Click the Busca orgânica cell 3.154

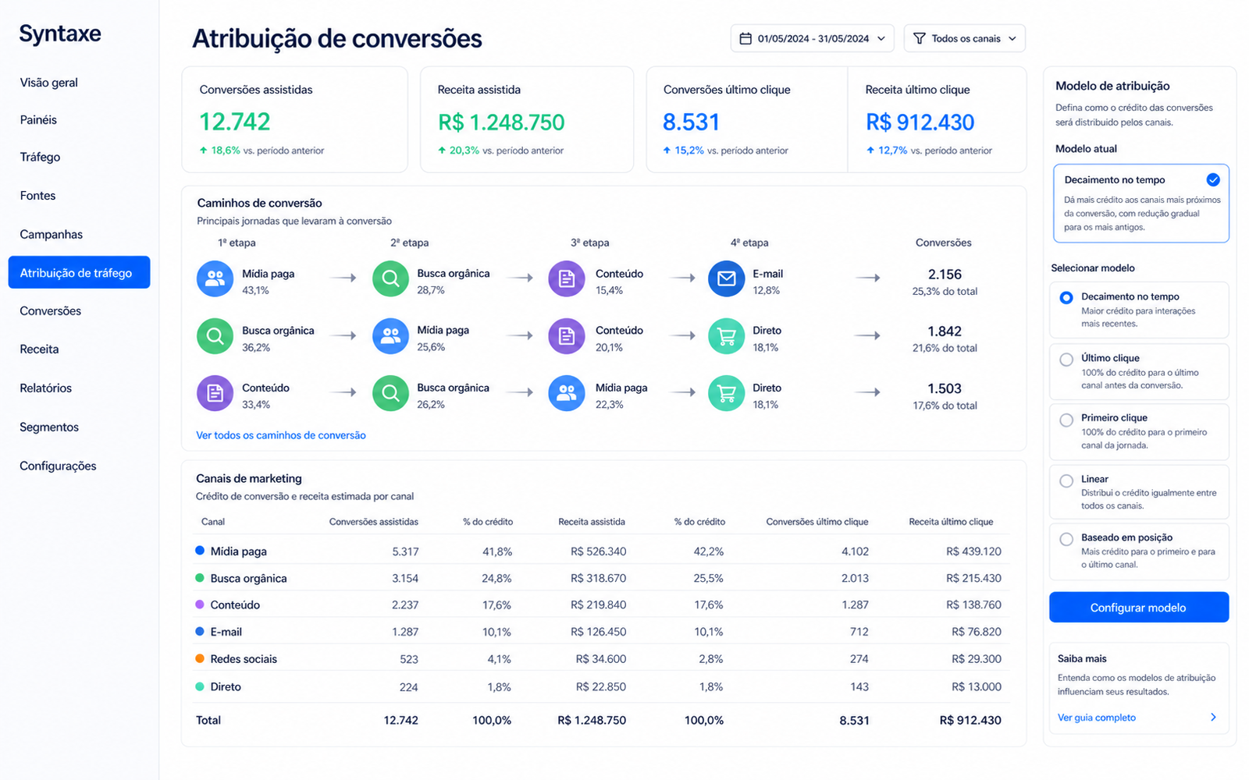click(x=405, y=579)
